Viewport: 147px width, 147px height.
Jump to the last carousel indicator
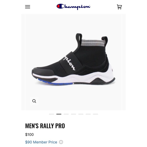(96, 114)
